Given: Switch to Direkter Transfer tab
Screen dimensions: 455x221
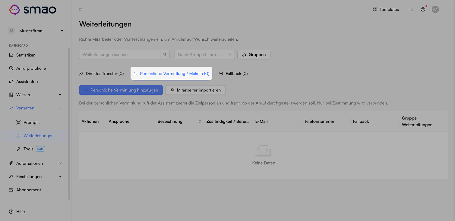Looking at the screenshot, I should pyautogui.click(x=102, y=73).
